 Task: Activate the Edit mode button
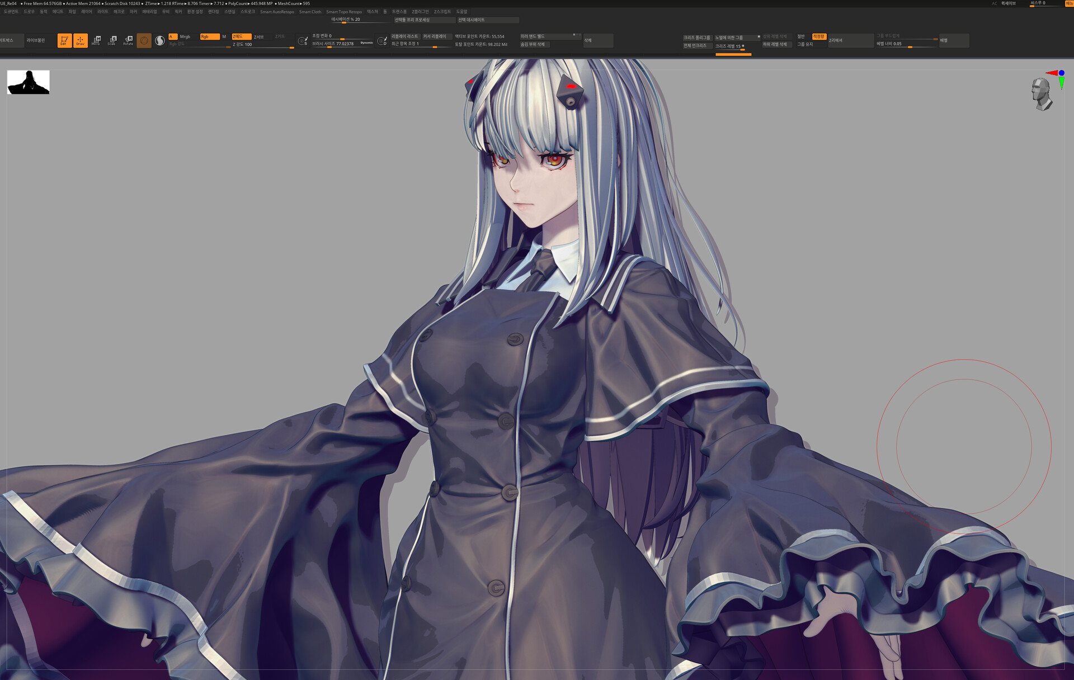(64, 40)
